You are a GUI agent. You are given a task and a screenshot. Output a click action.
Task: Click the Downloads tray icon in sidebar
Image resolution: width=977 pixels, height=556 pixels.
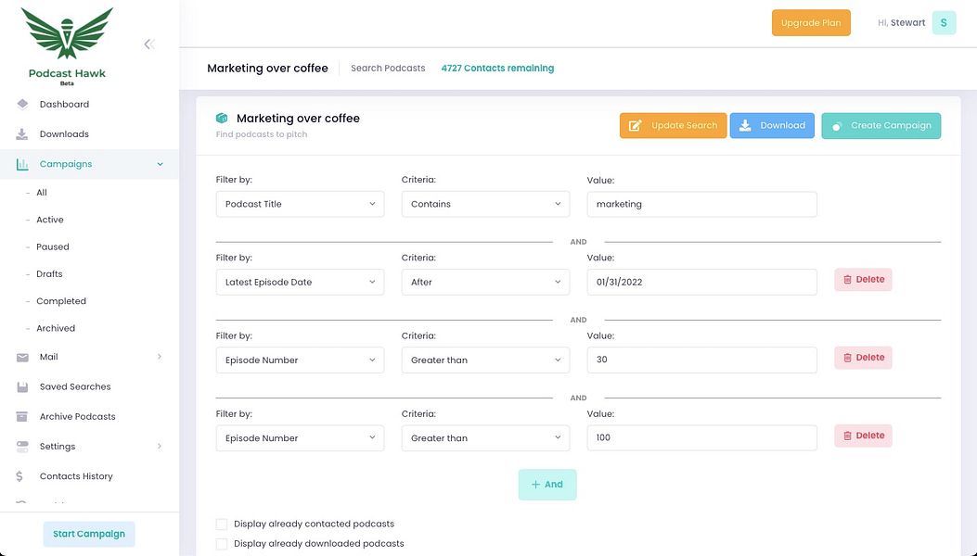pyautogui.click(x=22, y=133)
